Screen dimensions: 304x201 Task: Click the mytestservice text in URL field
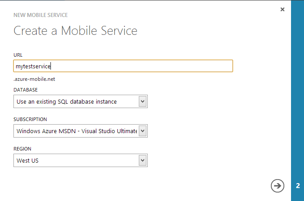pyautogui.click(x=34, y=66)
